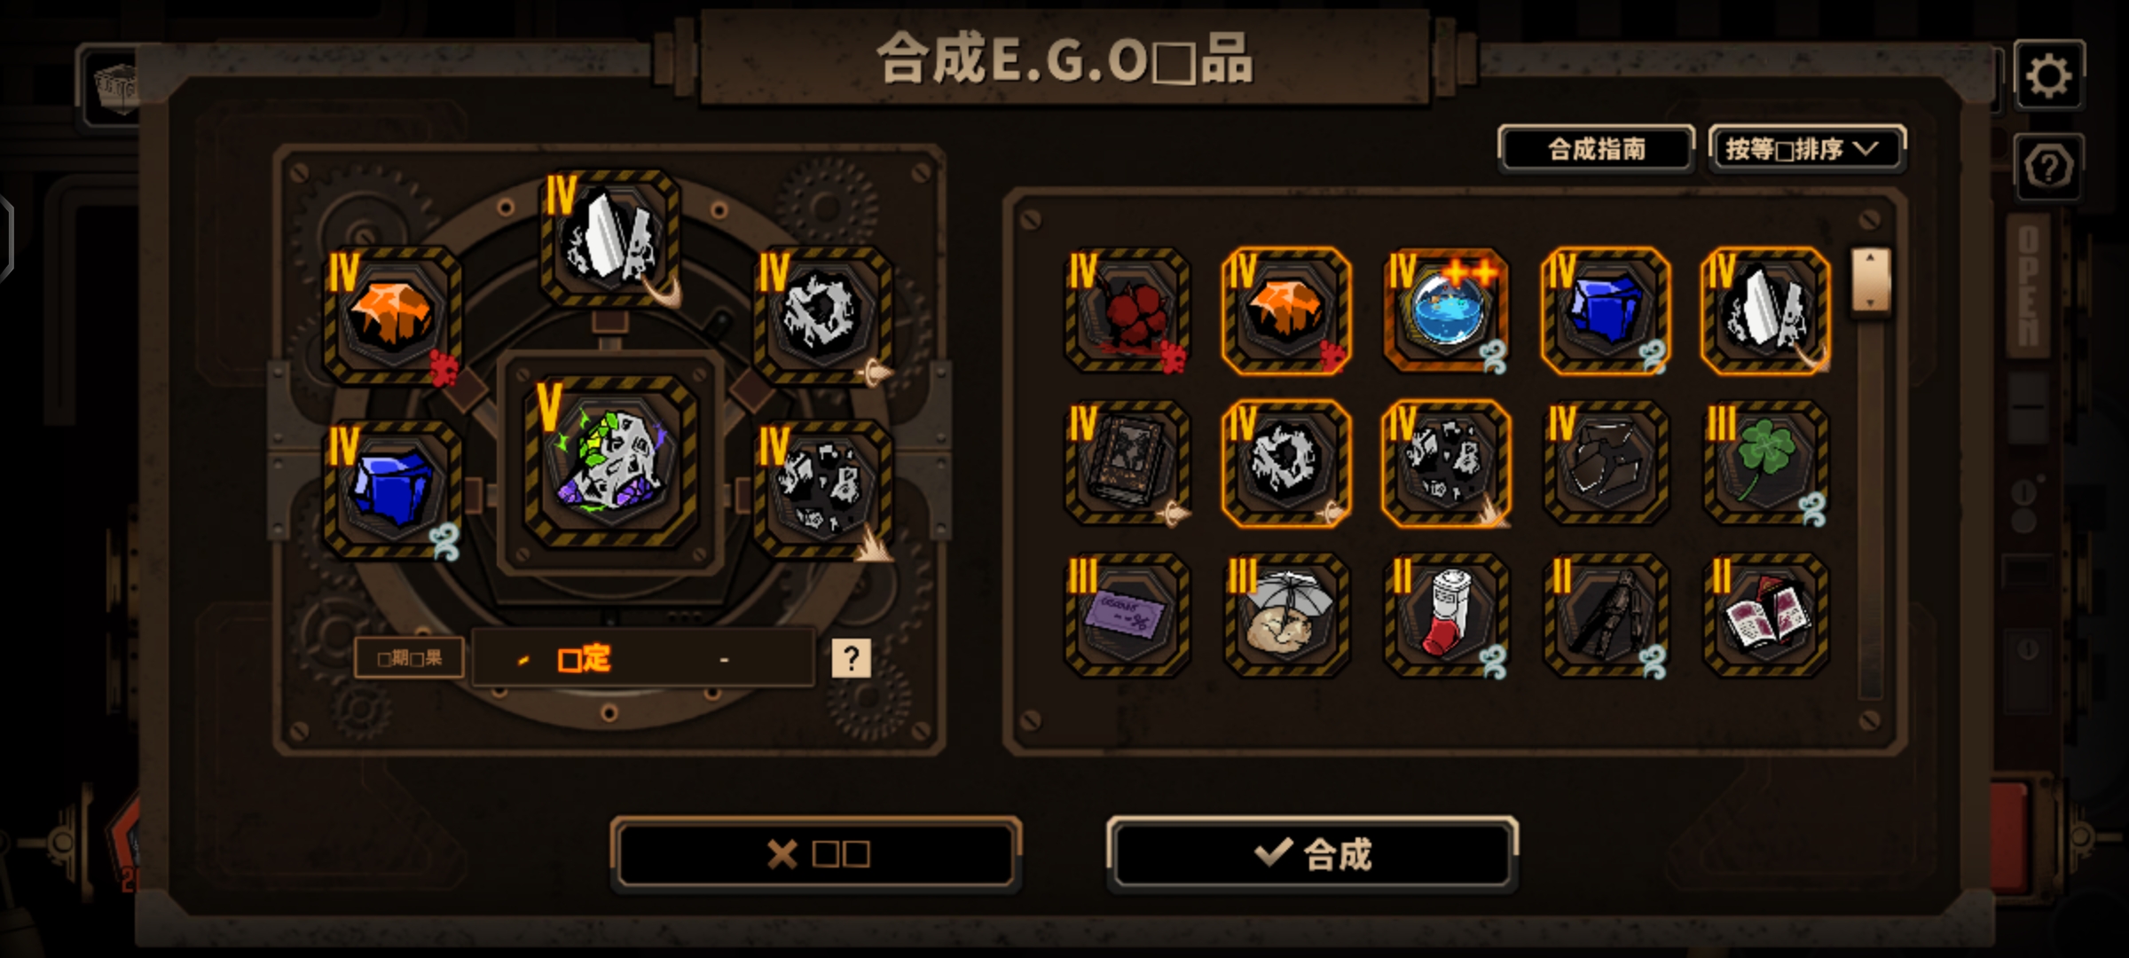Select the green four-leaf clover gift
The height and width of the screenshot is (958, 2129).
[1765, 463]
